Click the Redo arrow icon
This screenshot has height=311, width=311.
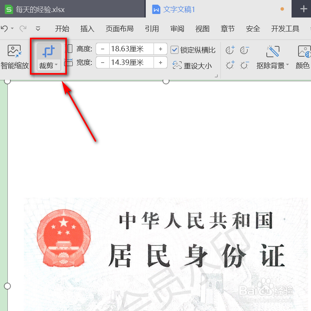point(23,29)
